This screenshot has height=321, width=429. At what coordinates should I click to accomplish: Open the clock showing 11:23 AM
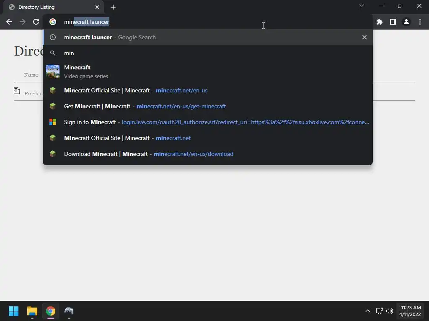tap(410, 311)
